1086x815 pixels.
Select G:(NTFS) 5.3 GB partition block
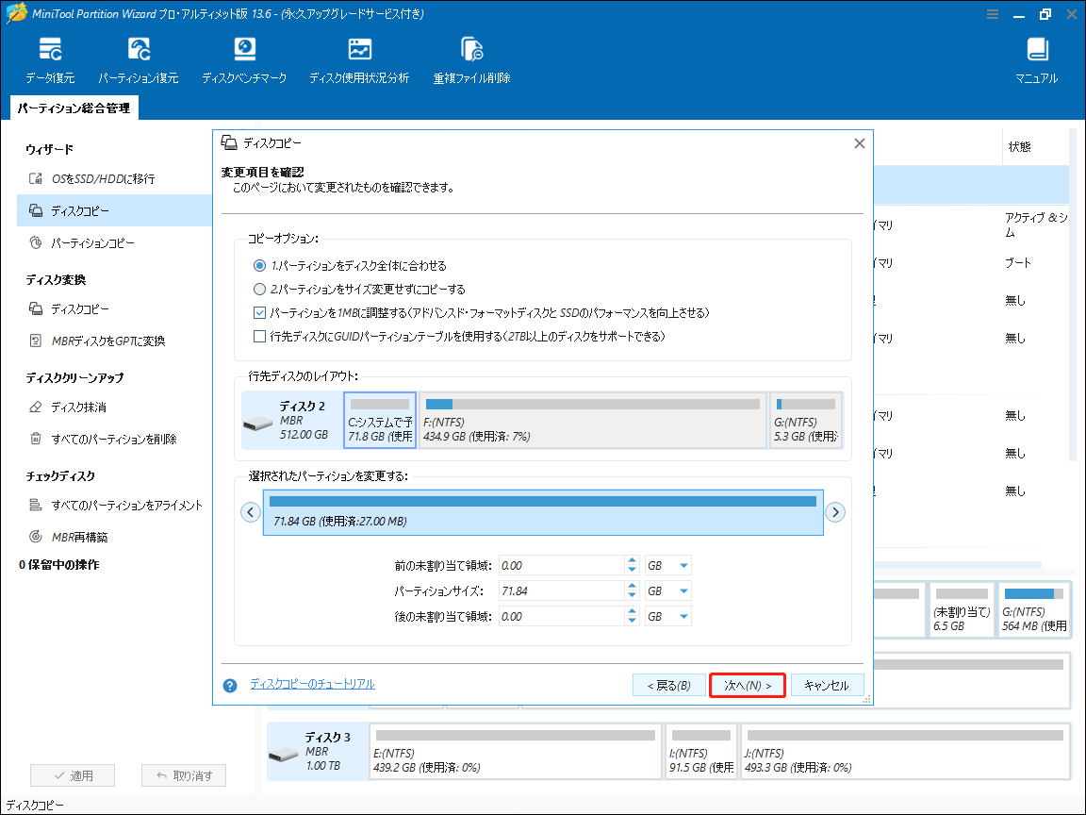(806, 420)
